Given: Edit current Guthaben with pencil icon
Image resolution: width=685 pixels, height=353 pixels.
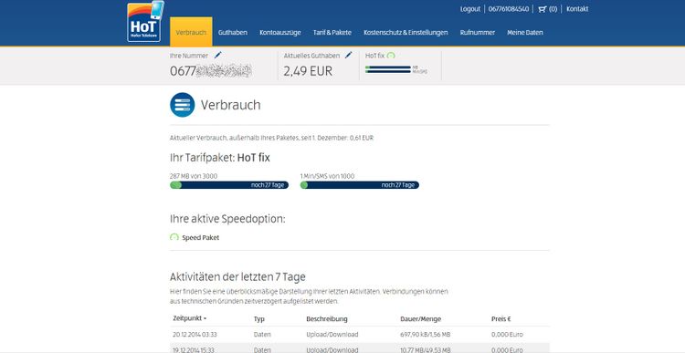Looking at the screenshot, I should (348, 55).
